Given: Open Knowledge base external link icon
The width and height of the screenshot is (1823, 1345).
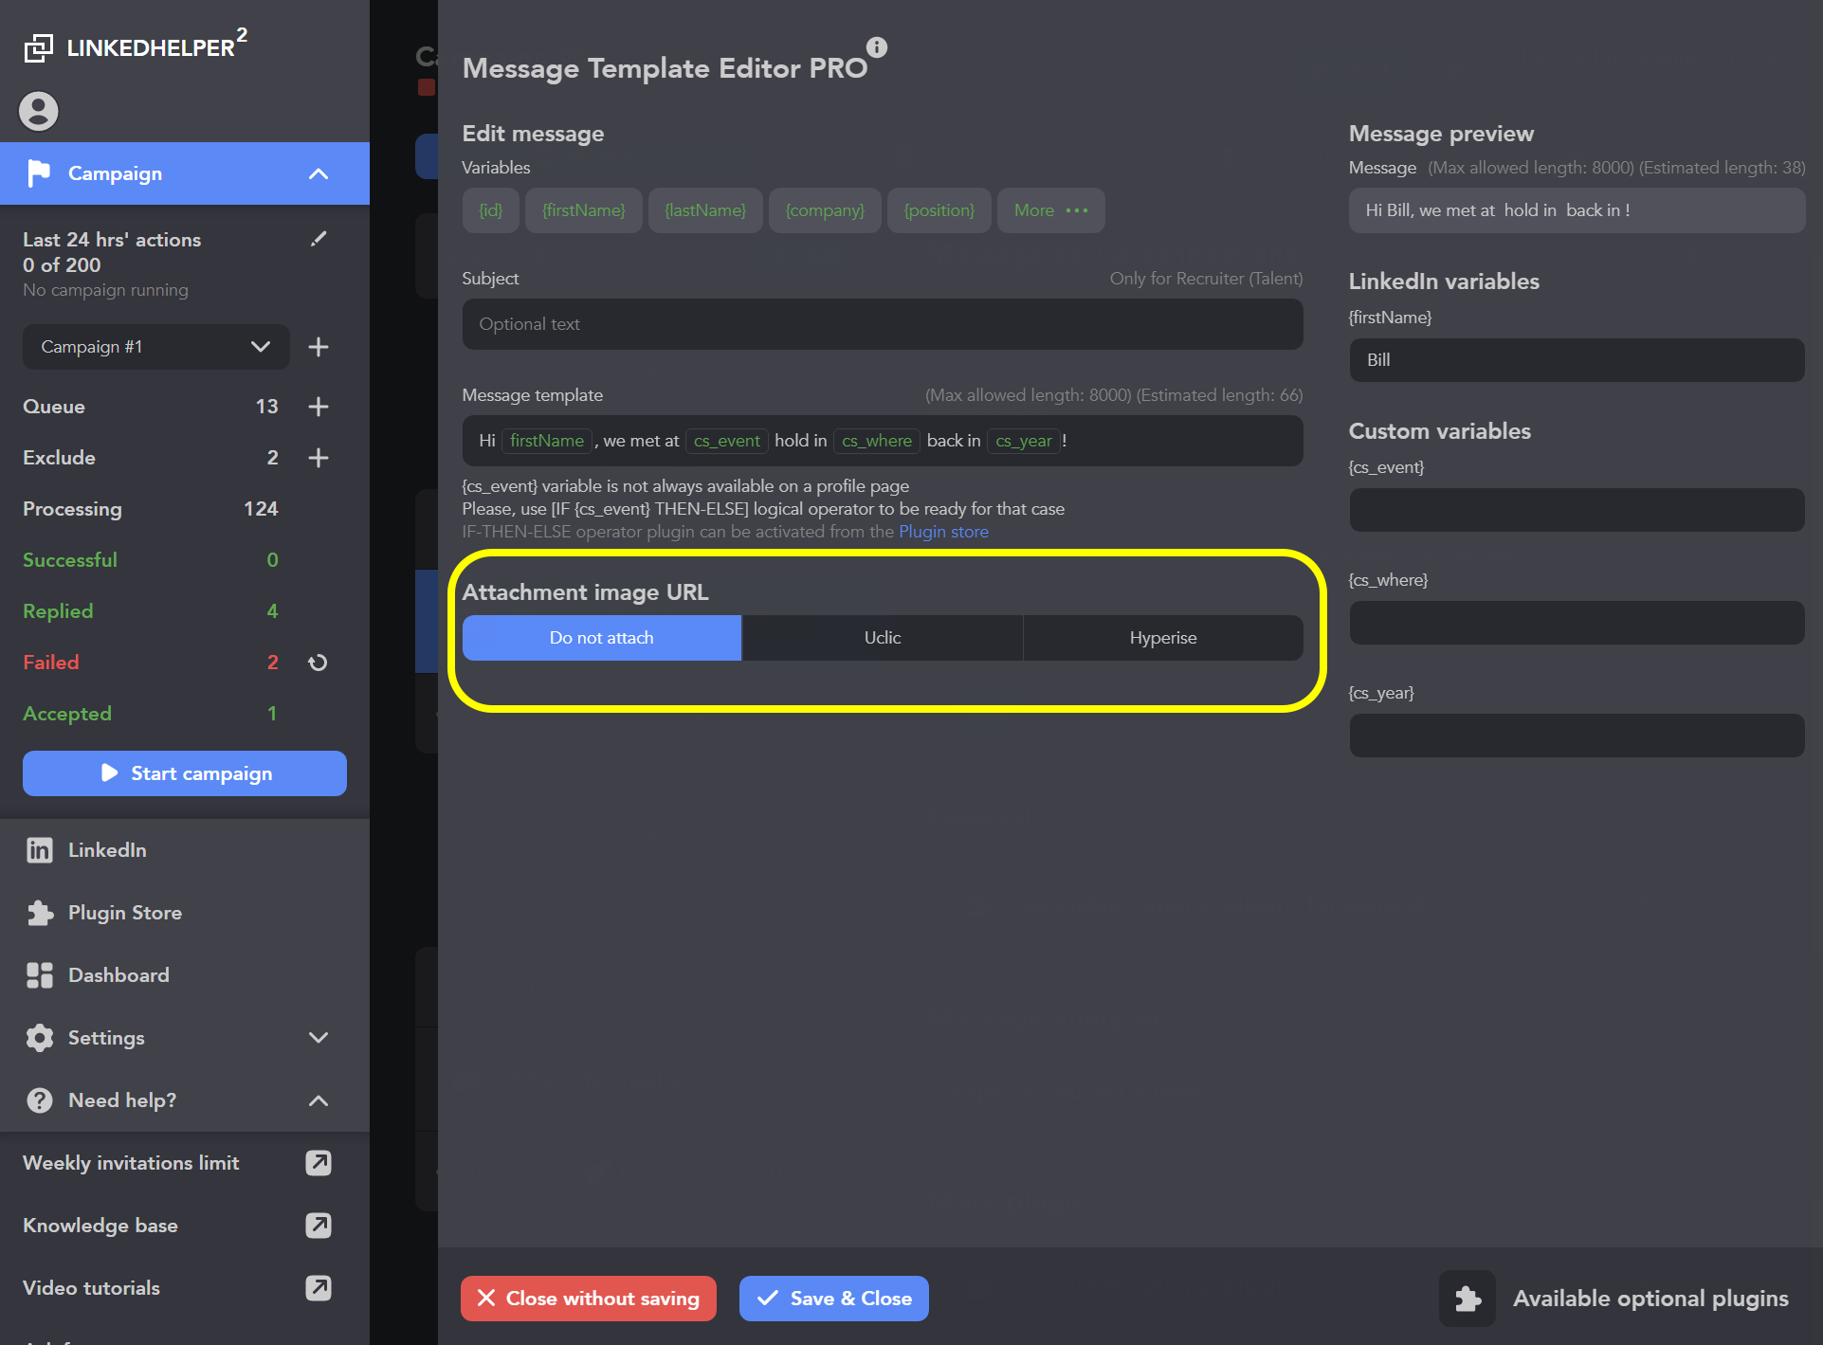Looking at the screenshot, I should coord(319,1226).
